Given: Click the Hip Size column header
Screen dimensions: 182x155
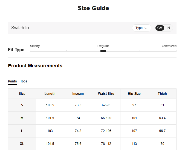Looking at the screenshot, I should pos(134,94).
